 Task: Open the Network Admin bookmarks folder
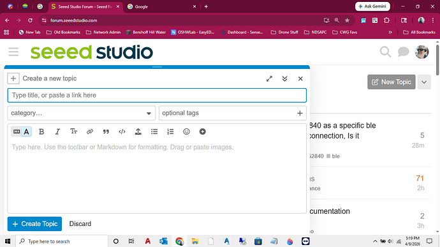pyautogui.click(x=103, y=33)
